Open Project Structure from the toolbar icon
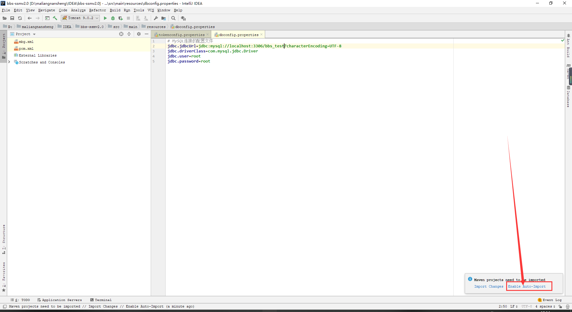This screenshot has height=312, width=572. point(164,18)
